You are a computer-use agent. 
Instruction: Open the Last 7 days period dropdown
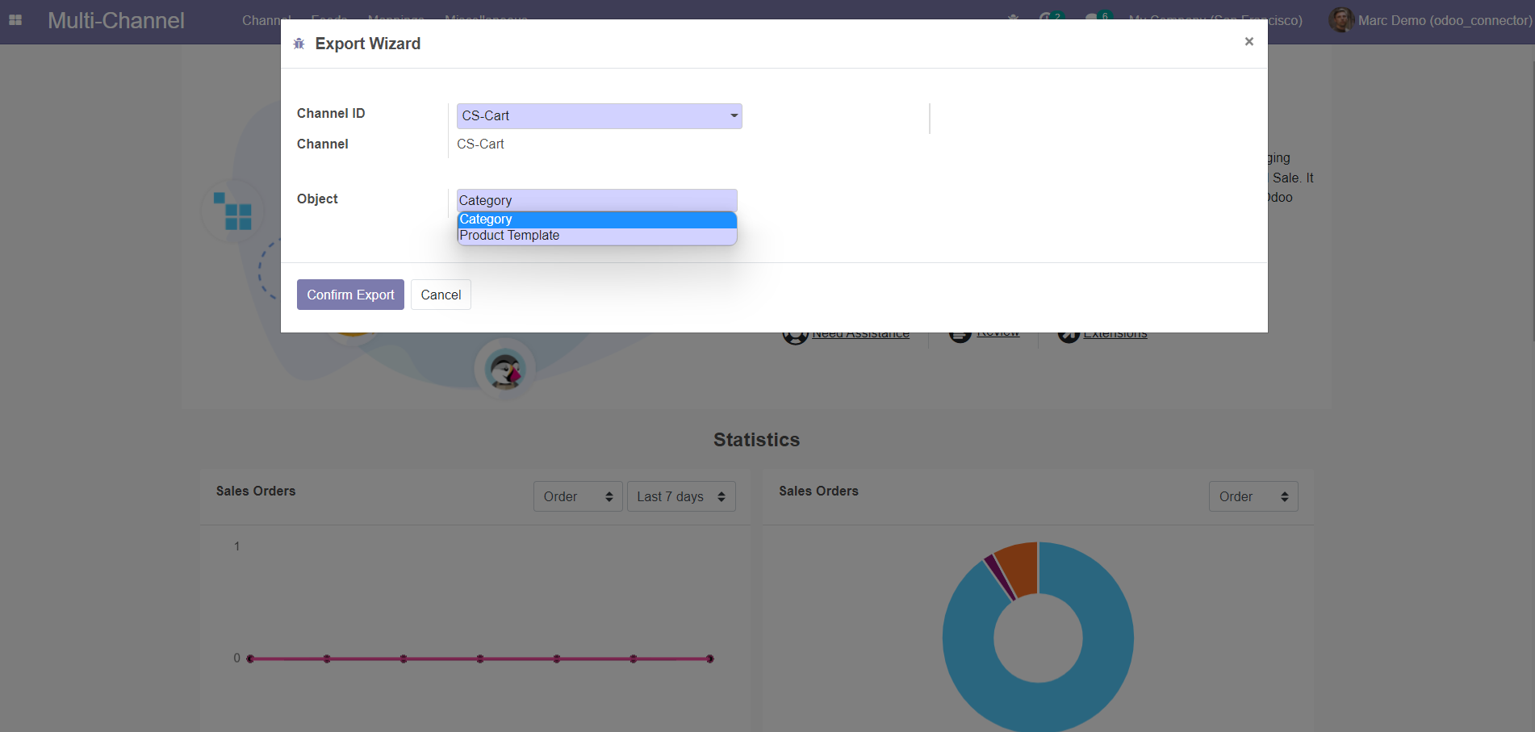(680, 496)
